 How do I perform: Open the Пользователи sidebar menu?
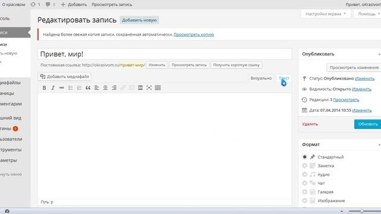(11, 139)
